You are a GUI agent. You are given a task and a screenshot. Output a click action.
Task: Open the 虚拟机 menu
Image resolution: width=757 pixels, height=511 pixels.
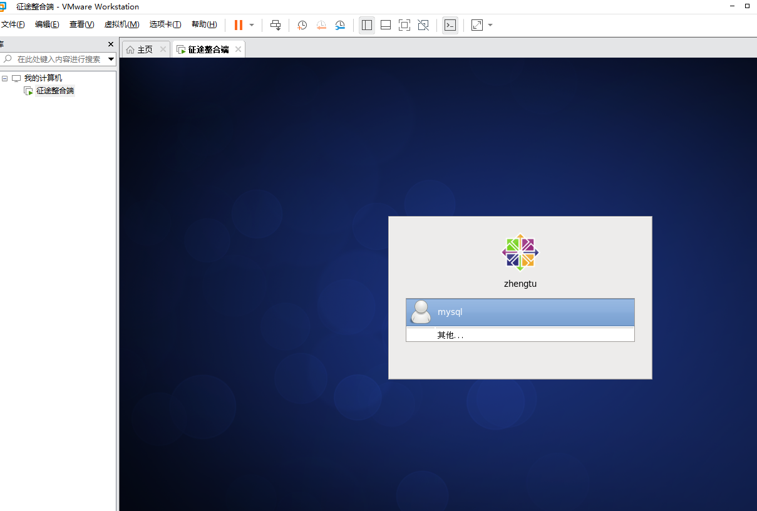121,24
